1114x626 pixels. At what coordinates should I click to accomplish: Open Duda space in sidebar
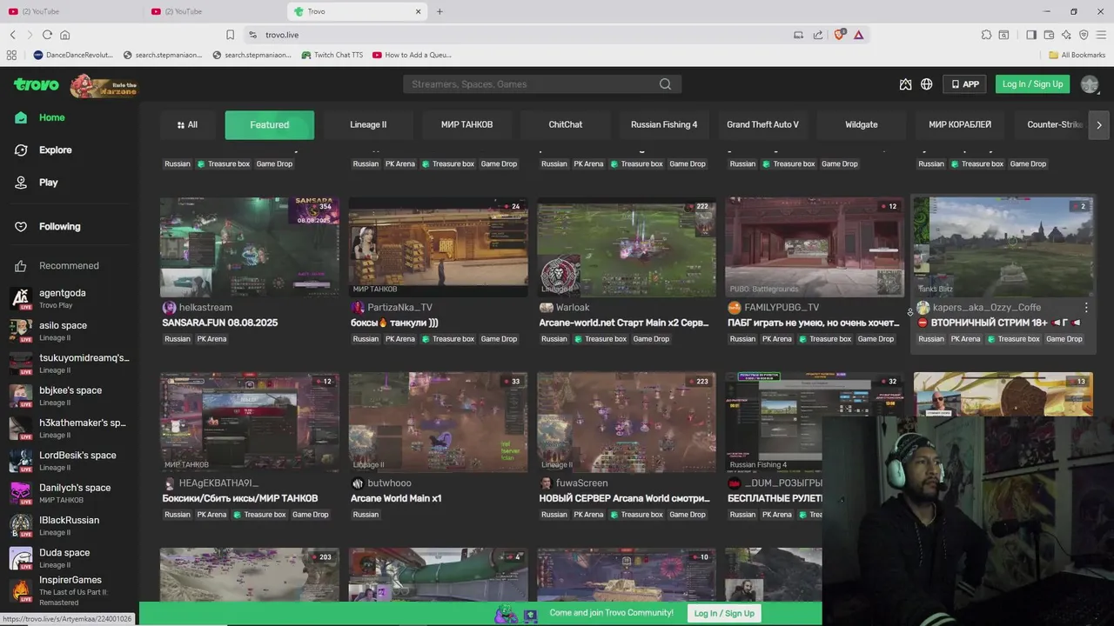(70, 557)
